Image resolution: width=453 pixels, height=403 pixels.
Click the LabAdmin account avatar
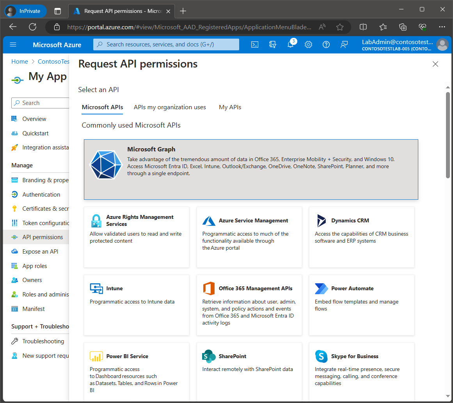click(x=442, y=44)
